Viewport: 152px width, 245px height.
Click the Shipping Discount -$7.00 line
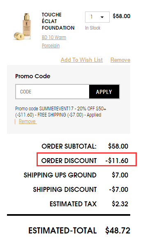click(81, 189)
